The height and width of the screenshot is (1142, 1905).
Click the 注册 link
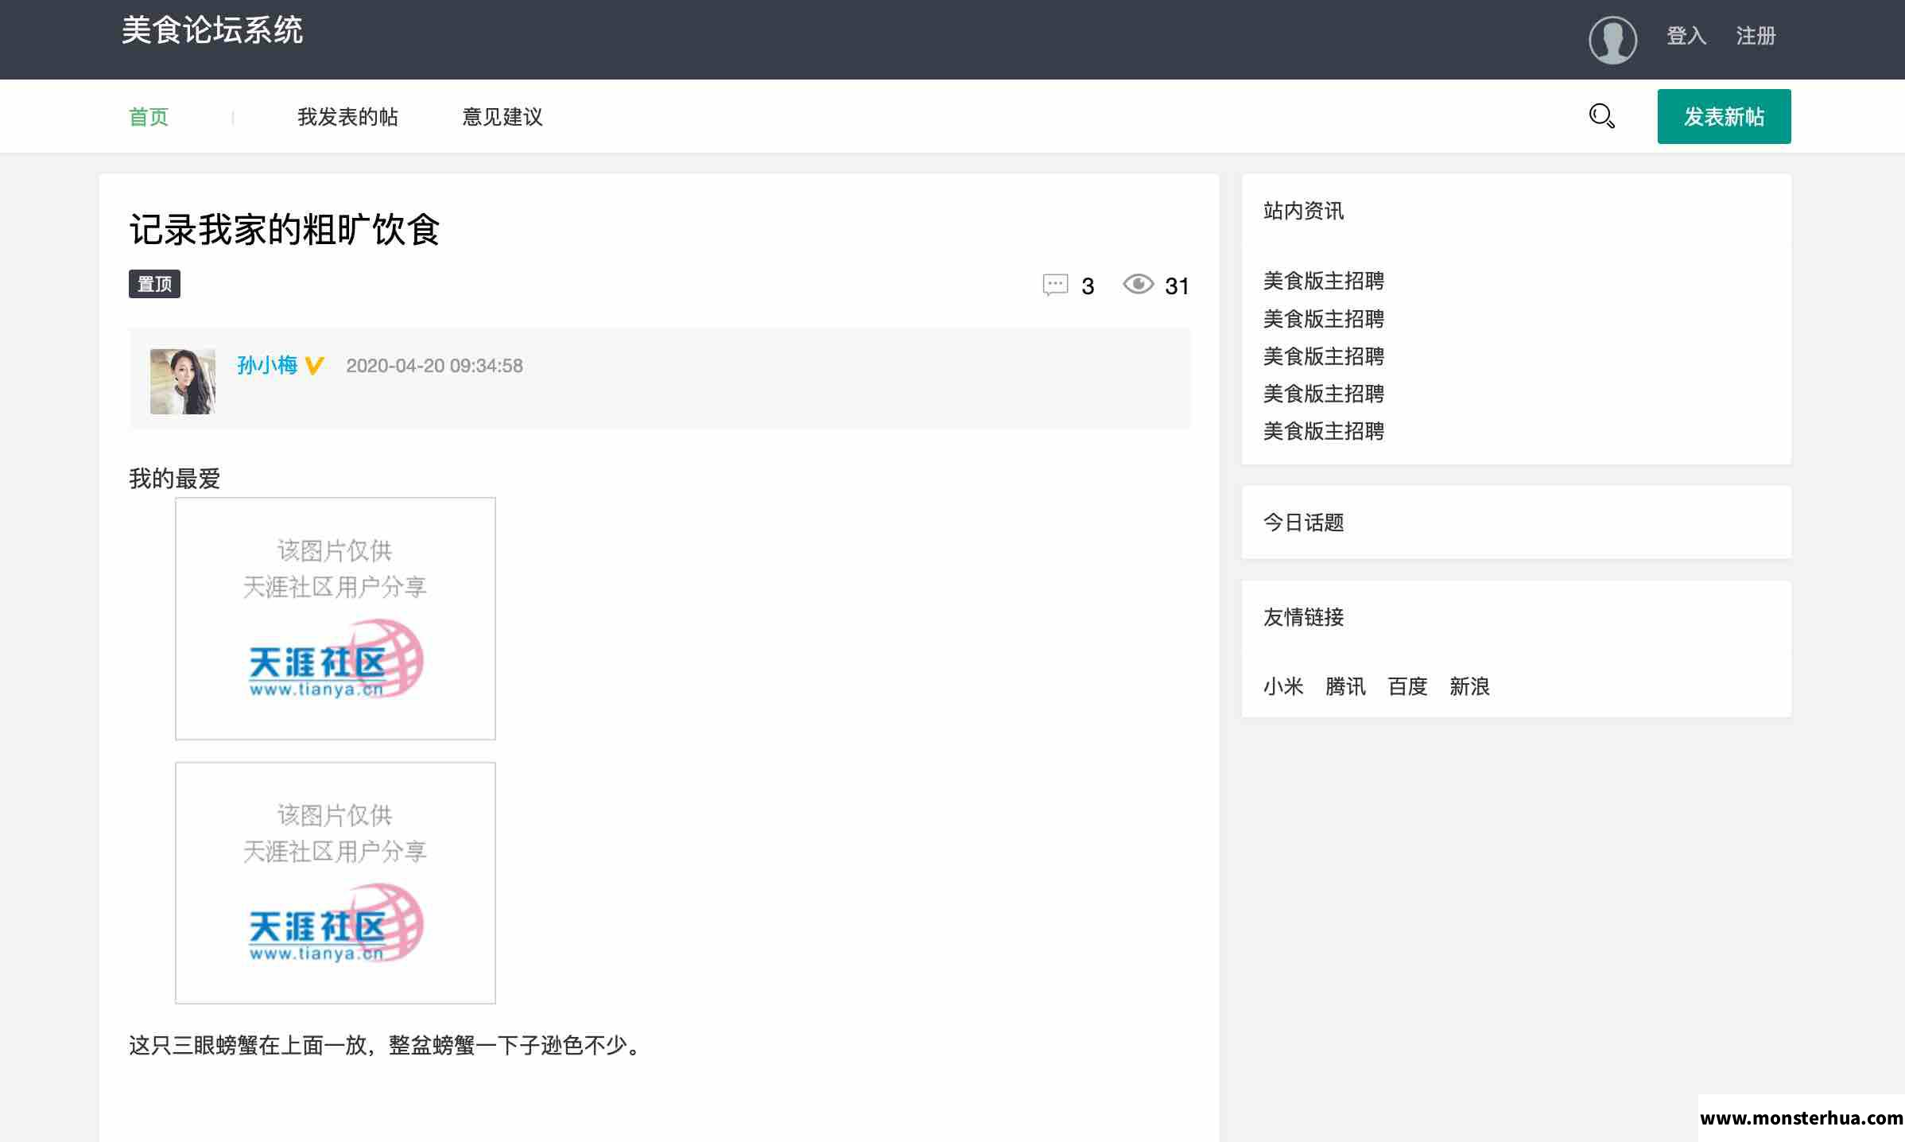(x=1756, y=36)
